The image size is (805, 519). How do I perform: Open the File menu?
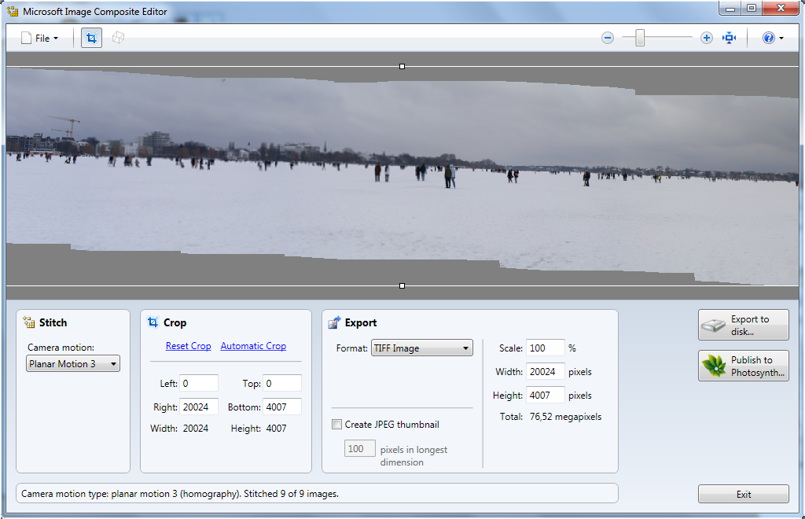coord(39,38)
